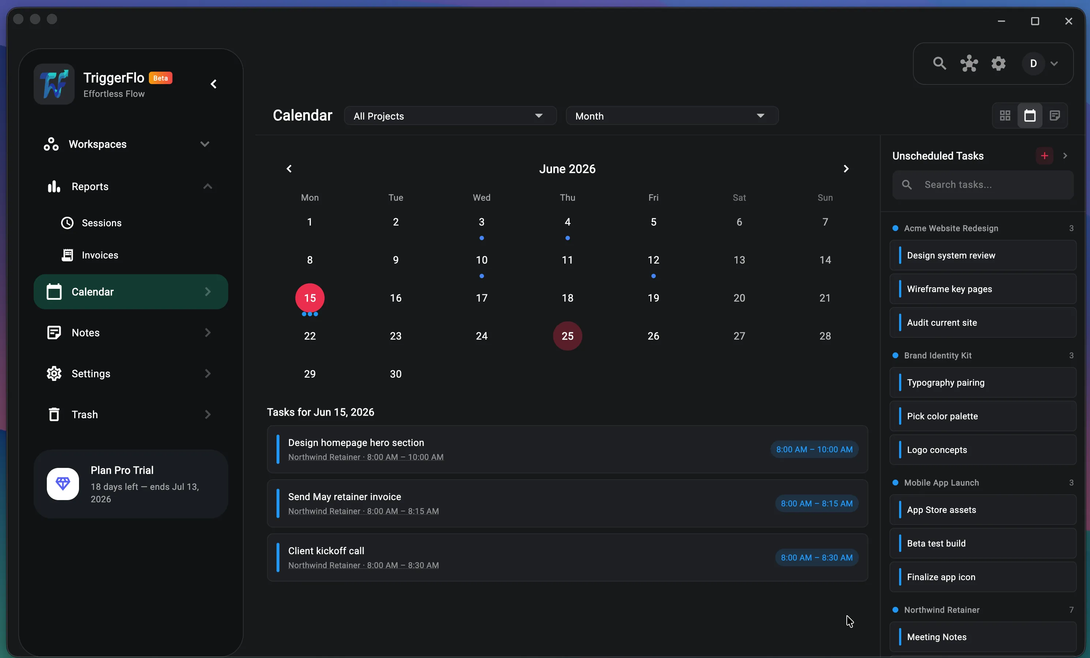Image resolution: width=1090 pixels, height=658 pixels.
Task: Select June 10 on the calendar
Action: tap(481, 260)
